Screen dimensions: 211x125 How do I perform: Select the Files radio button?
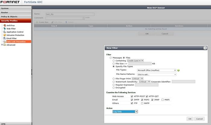click(x=124, y=58)
